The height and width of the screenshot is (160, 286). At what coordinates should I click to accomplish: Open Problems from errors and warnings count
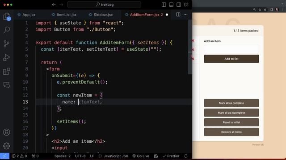[x=19, y=156]
